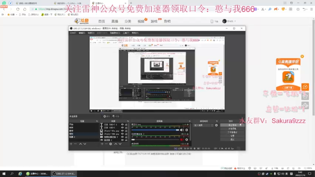Go to Douyu 首页 nav tab
The image size is (315, 177).
pos(102,21)
